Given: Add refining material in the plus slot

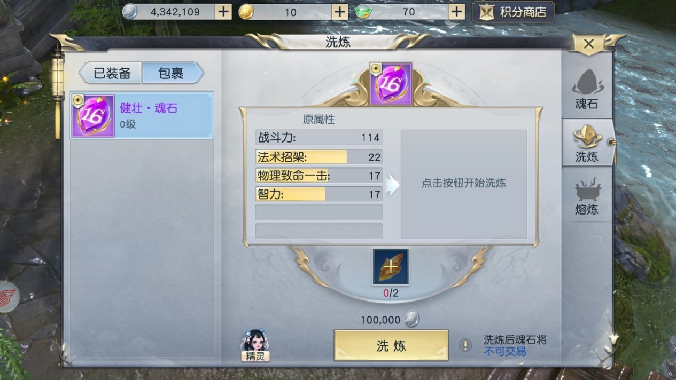Looking at the screenshot, I should click(x=391, y=267).
